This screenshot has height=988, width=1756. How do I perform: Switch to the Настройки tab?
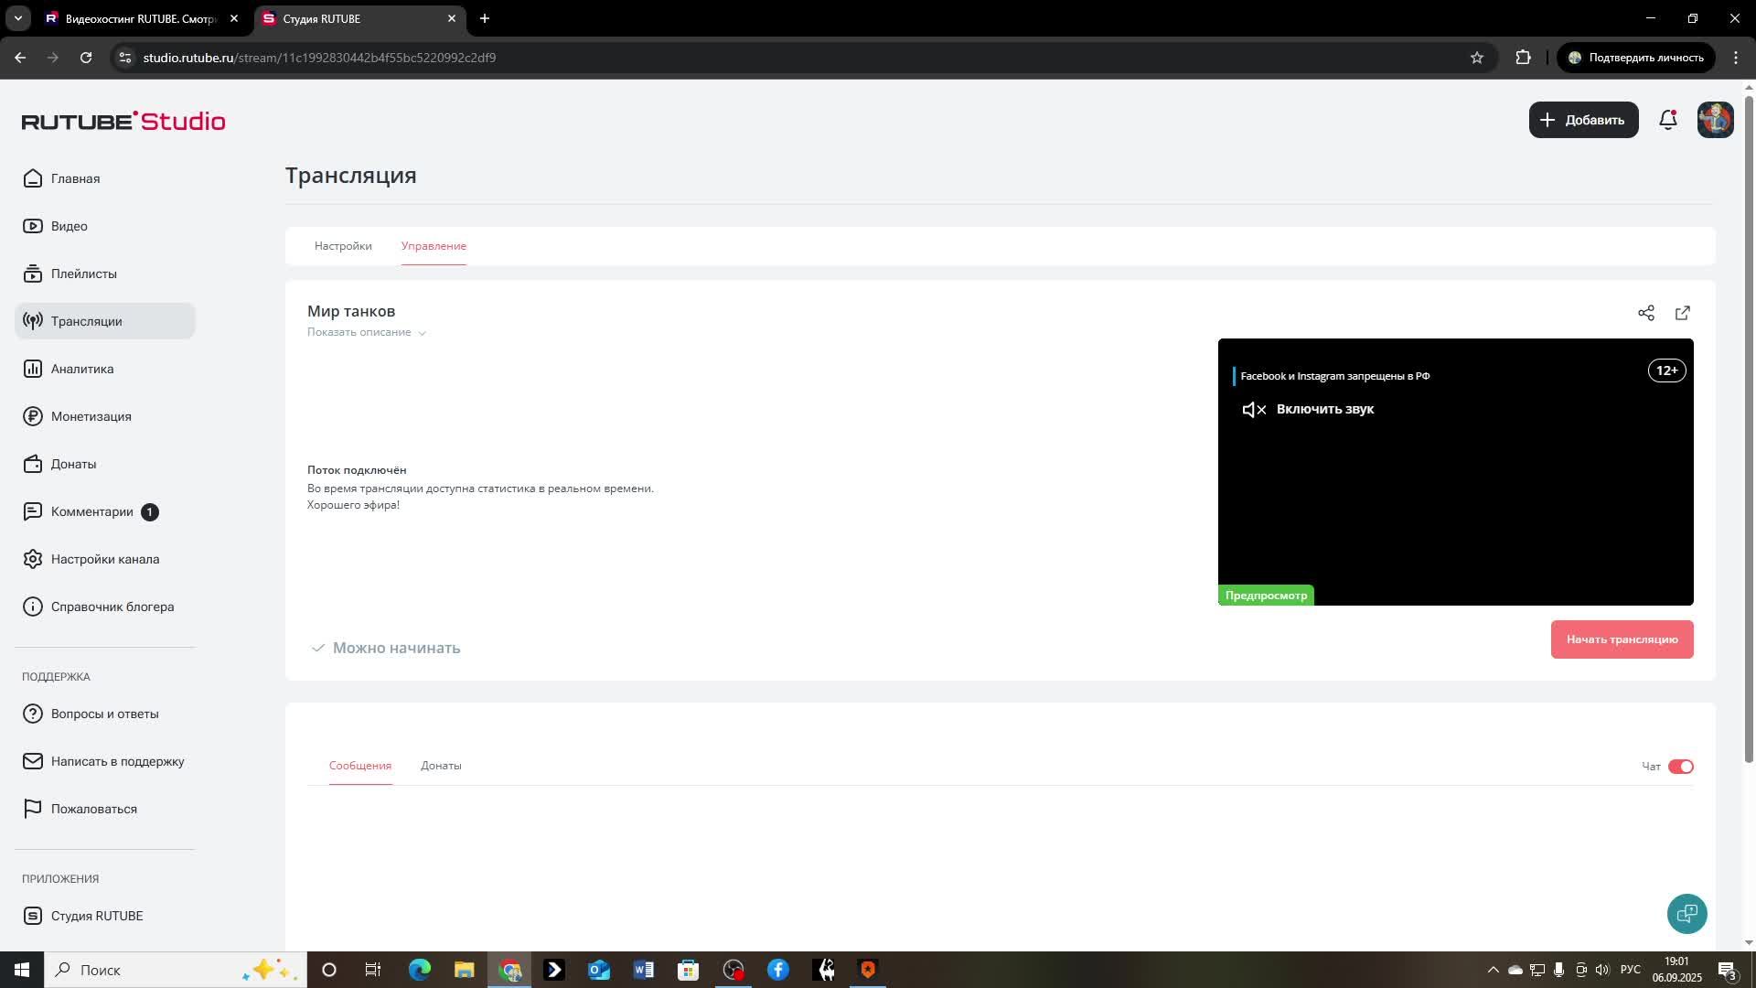[x=343, y=246]
